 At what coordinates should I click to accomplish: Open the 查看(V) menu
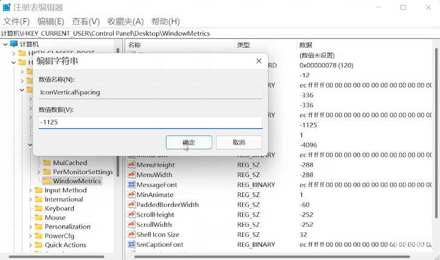pos(85,21)
